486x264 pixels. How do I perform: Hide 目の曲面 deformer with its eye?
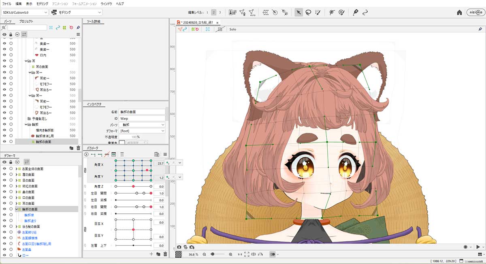4,180
